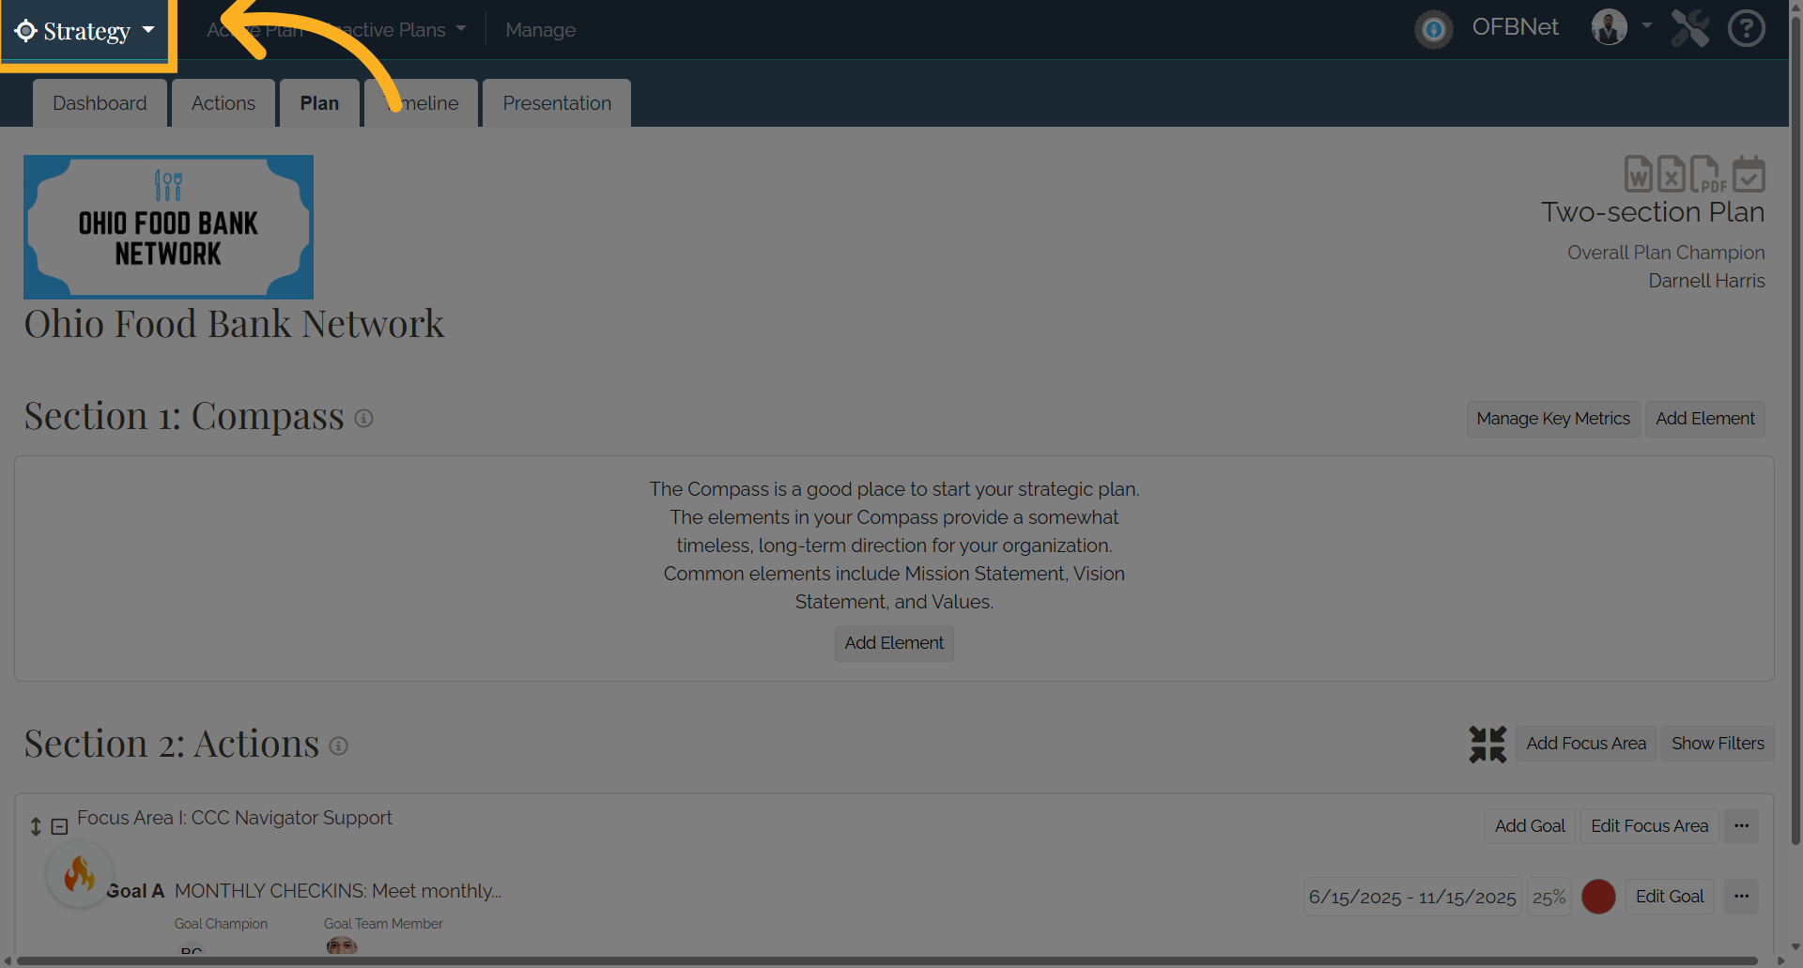Select the Plan tab
The height and width of the screenshot is (968, 1803).
point(319,103)
